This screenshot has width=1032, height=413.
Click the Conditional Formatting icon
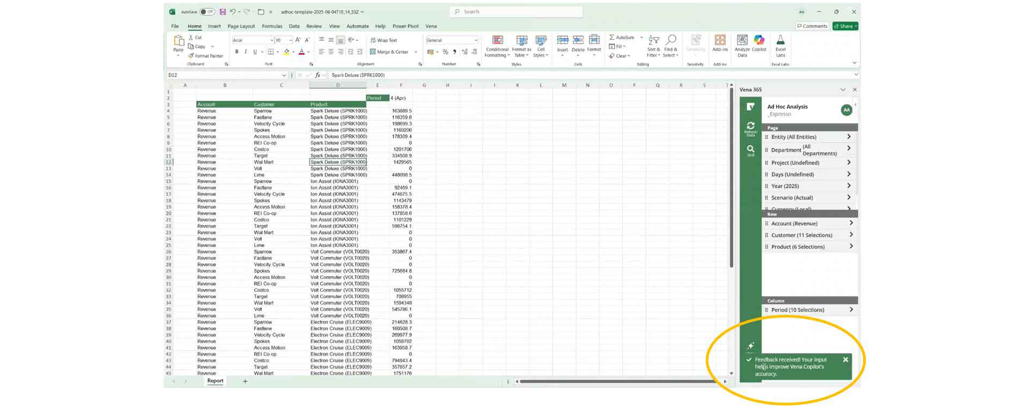(498, 41)
